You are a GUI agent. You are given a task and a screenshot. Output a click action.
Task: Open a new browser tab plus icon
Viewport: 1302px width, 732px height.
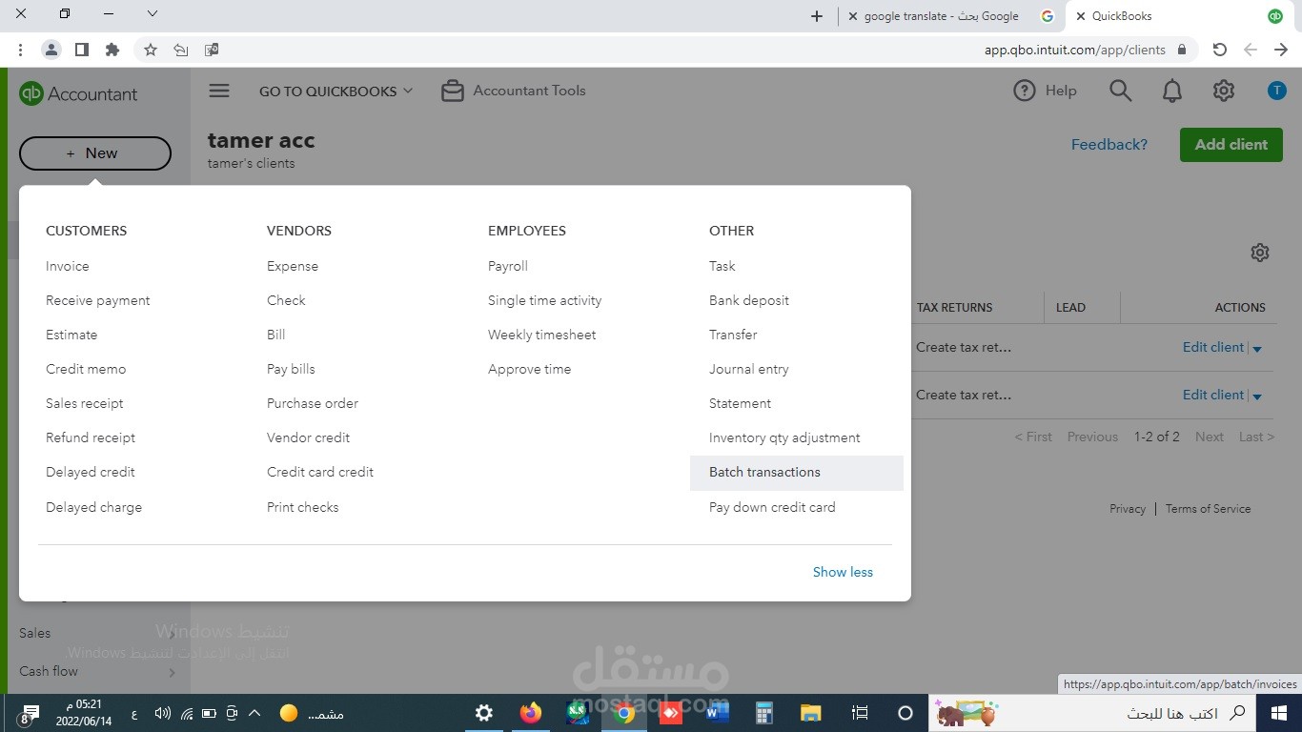[x=817, y=16]
